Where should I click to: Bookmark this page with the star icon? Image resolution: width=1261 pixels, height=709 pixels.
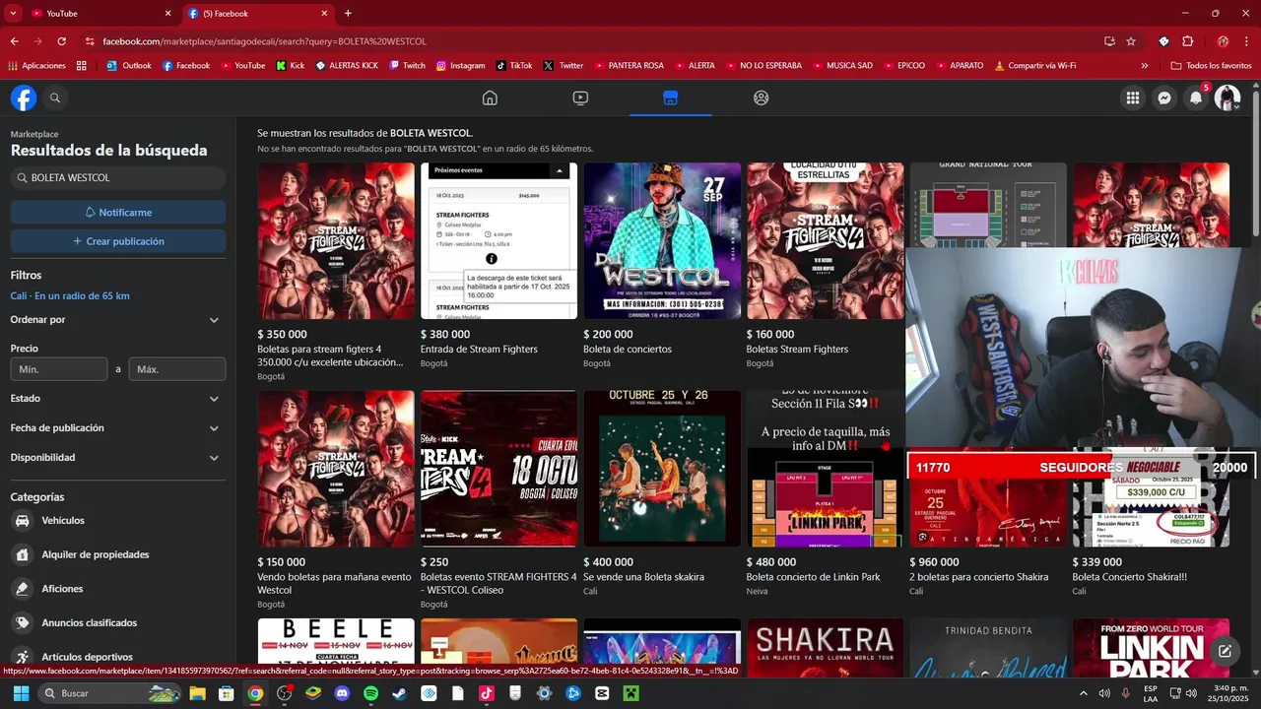pos(1131,41)
